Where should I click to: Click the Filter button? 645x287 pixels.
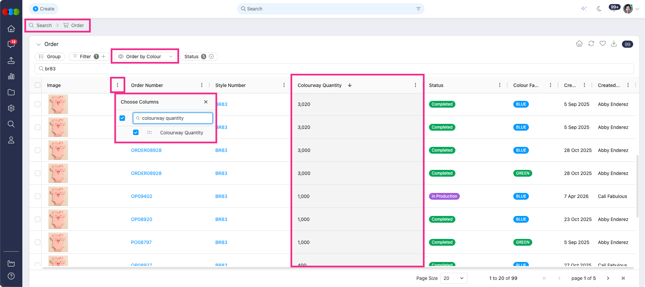click(x=85, y=57)
